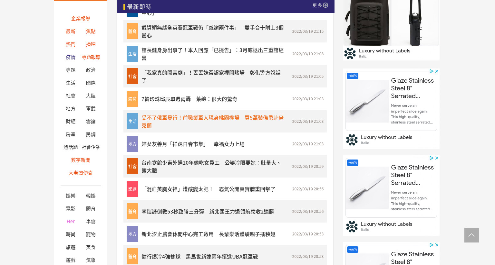Screen dimensions: 495x265
Task: Open 7輪珍珠邱辰單週兩轟 article
Action: pyautogui.click(x=189, y=99)
